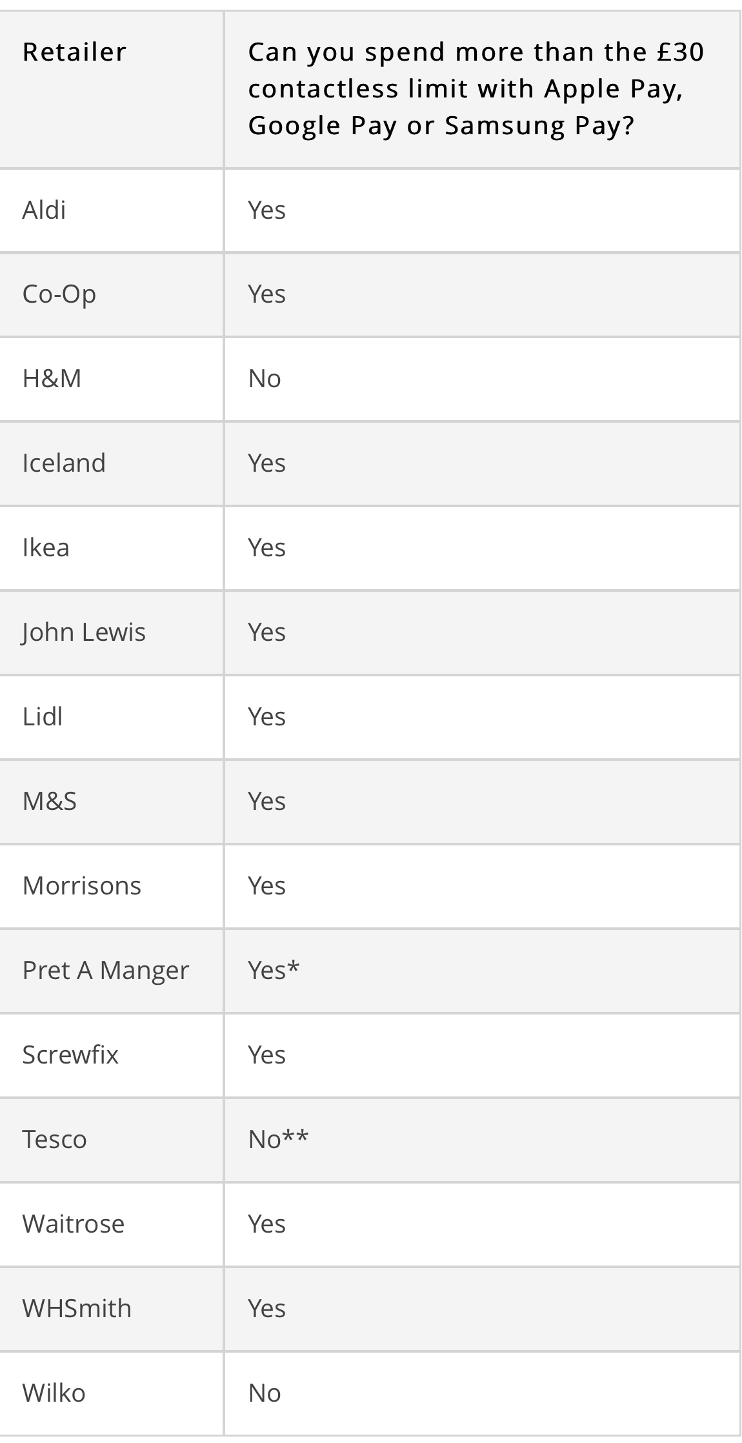This screenshot has width=742, height=1443.
Task: Click the John Lewis retailer cell
Action: [84, 632]
